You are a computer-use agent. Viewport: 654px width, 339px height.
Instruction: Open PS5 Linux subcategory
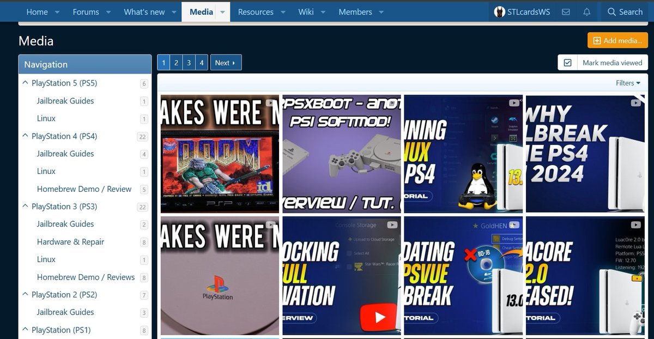click(46, 118)
